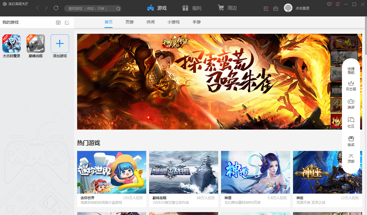Open 端游 from the quick navigation
The image size is (367, 215).
pos(351,104)
